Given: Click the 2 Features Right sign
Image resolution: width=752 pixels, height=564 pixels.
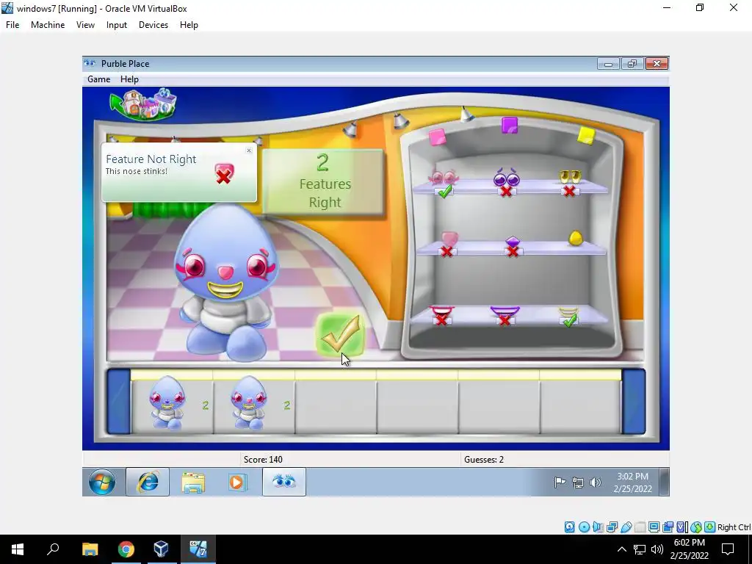Looking at the screenshot, I should (325, 182).
